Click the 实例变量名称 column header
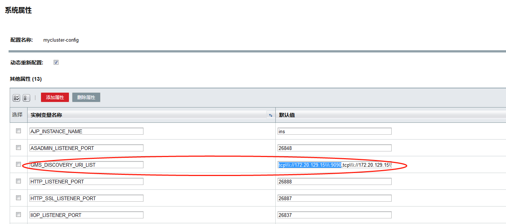Viewport: 506px width, 224px height. click(47, 115)
